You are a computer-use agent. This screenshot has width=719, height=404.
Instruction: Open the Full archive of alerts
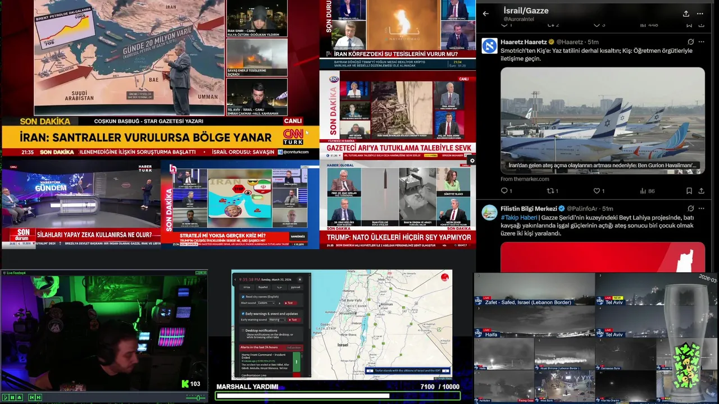tap(294, 347)
